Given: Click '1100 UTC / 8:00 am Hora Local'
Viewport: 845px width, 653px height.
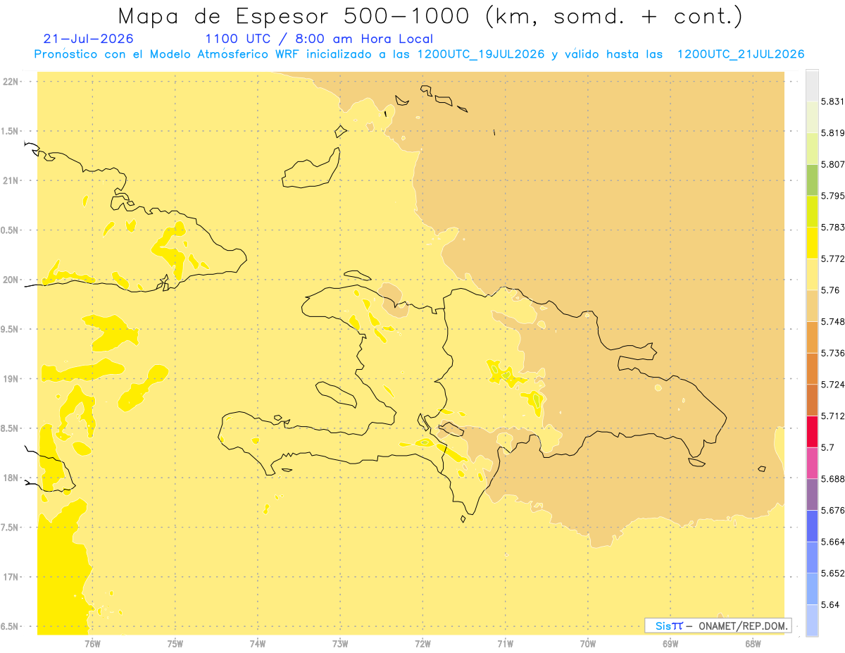Looking at the screenshot, I should 319,39.
